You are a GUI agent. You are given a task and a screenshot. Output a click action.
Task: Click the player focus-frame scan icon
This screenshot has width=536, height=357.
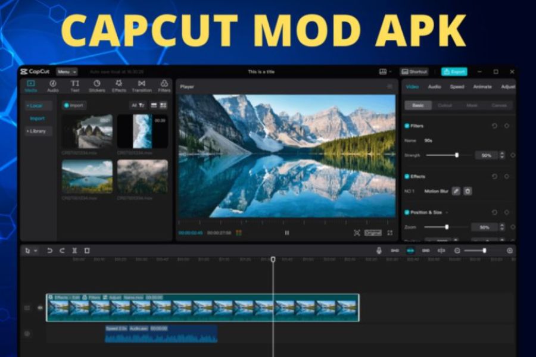pos(357,233)
